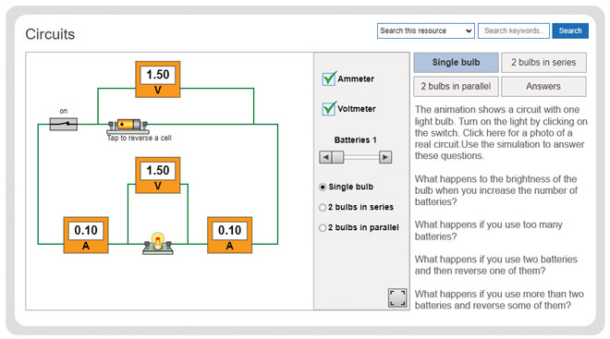This screenshot has height=339, width=610.
Task: Switch to the 2 bulbs in parallel tab
Action: pos(456,86)
